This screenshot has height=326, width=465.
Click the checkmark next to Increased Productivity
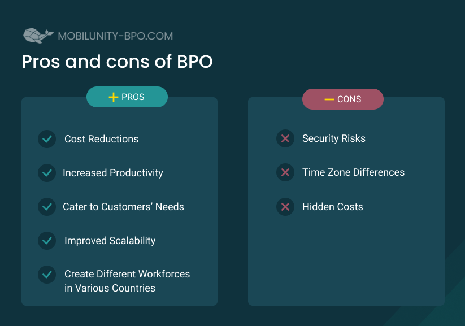point(47,173)
